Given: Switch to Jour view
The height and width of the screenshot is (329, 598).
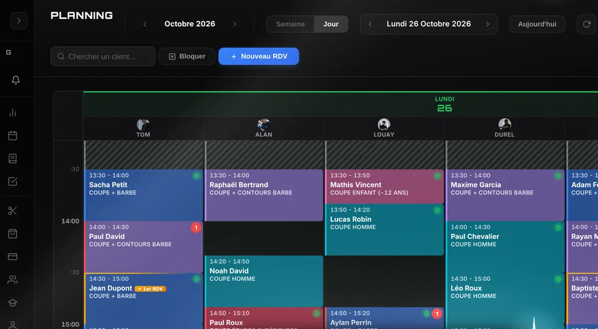Looking at the screenshot, I should [331, 24].
